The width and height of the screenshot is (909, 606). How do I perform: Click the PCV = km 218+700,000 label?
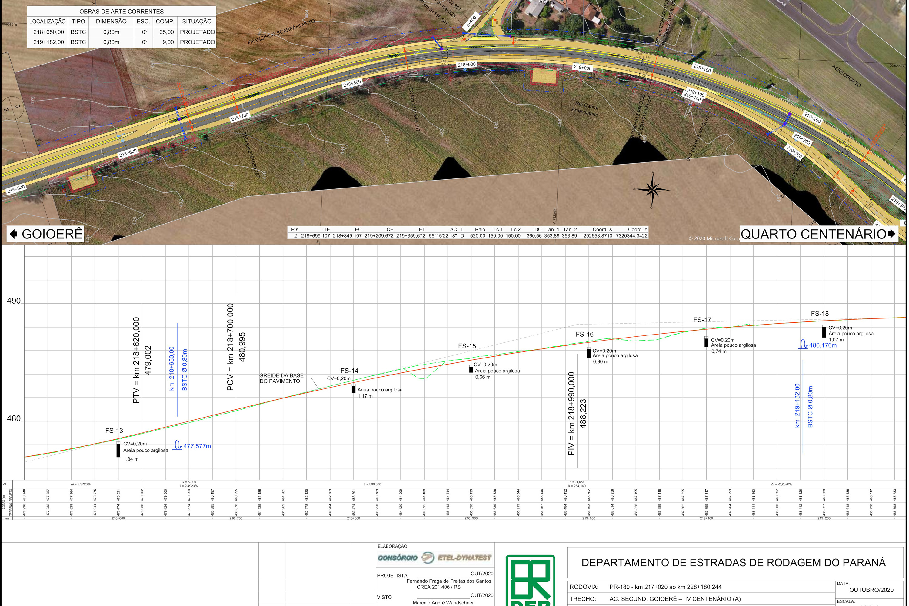tap(230, 347)
